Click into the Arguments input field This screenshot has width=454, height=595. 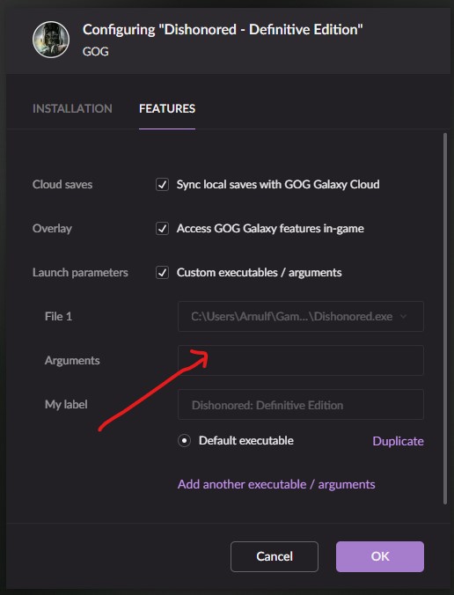click(301, 361)
